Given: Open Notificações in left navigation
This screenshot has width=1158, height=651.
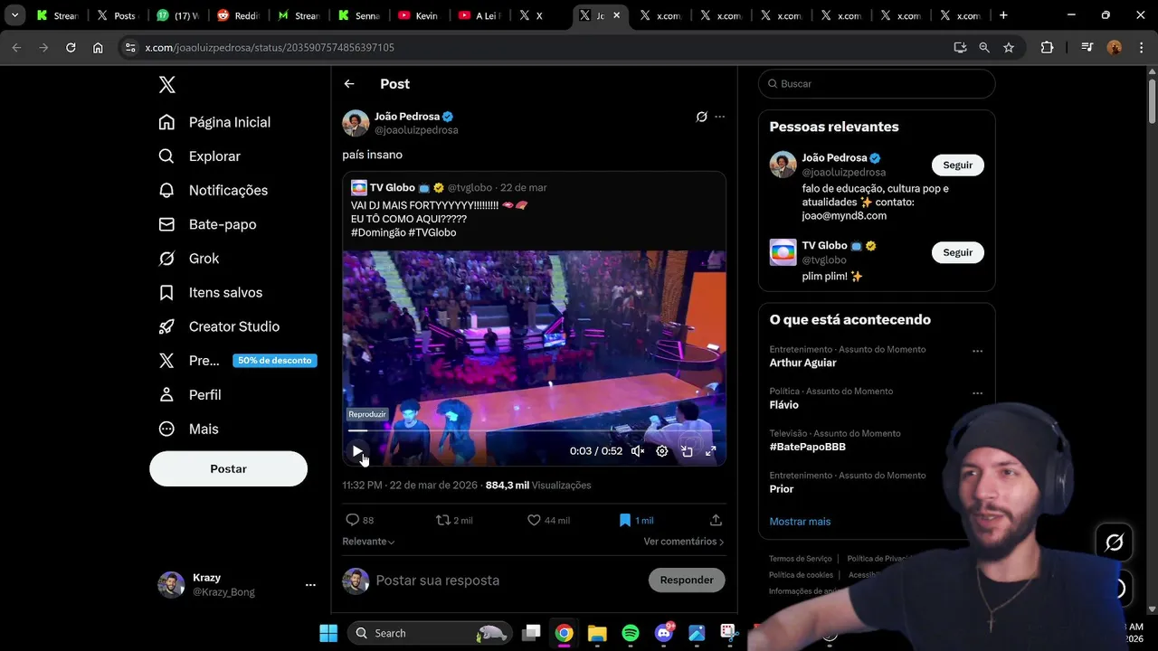Looking at the screenshot, I should click(213, 190).
